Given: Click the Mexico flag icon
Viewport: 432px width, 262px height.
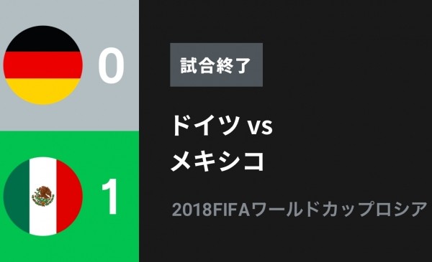Looking at the screenshot, I should 43,197.
